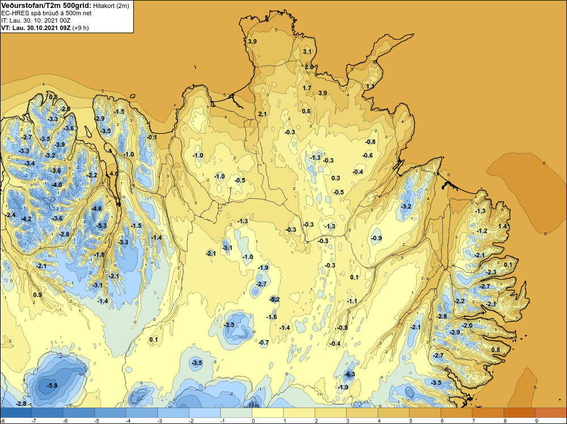567x424 pixels.
Task: Click the -1.8 temperature value on the map
Action: coord(99,255)
